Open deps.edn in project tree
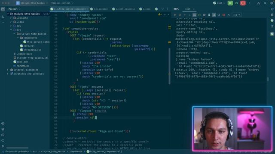Screen dimensions: 275x154 [x=21, y=62]
